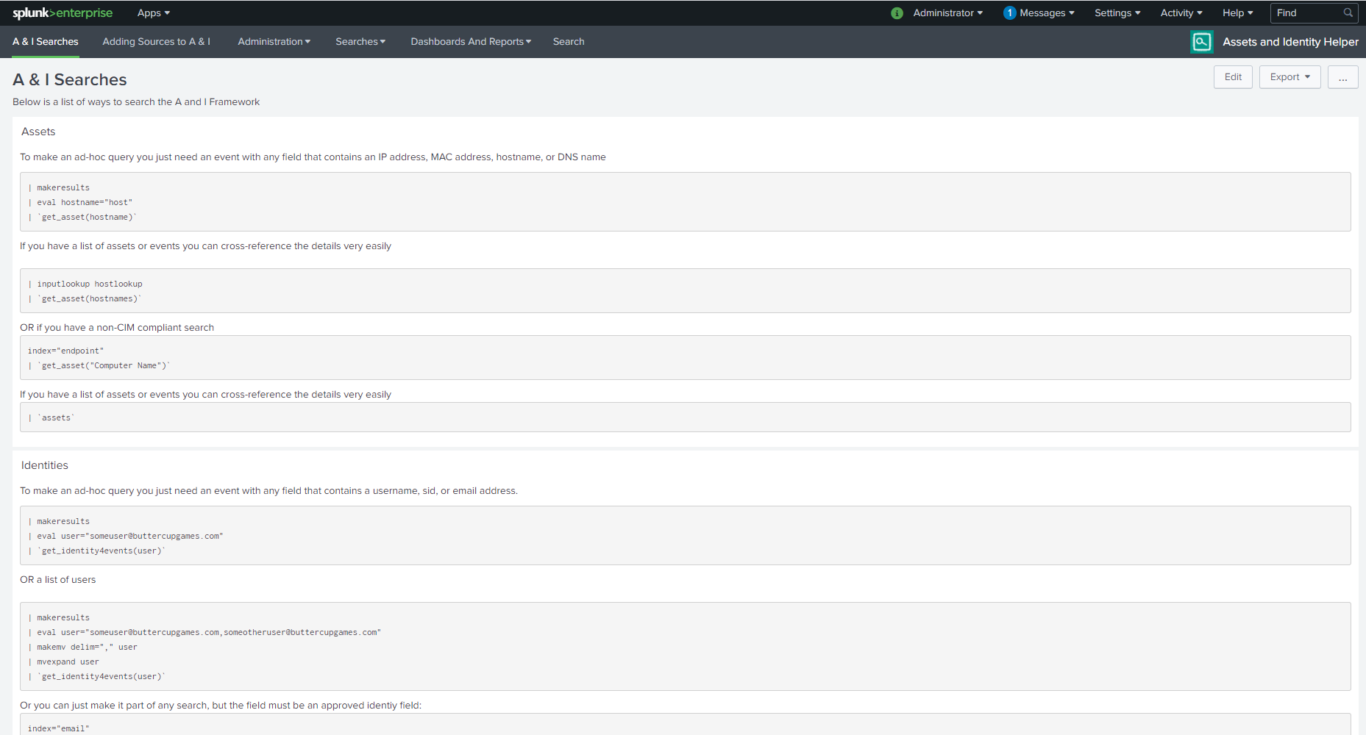The width and height of the screenshot is (1366, 735).
Task: Click the `assets` macro code line
Action: pos(51,418)
